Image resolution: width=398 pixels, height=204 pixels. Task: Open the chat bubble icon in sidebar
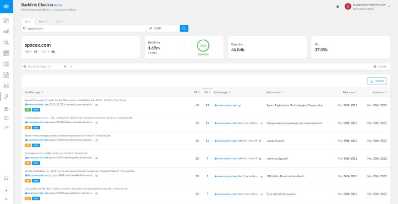coord(6,118)
